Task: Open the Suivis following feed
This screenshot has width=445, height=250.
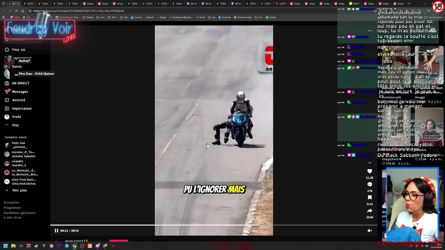Action: 13,66
